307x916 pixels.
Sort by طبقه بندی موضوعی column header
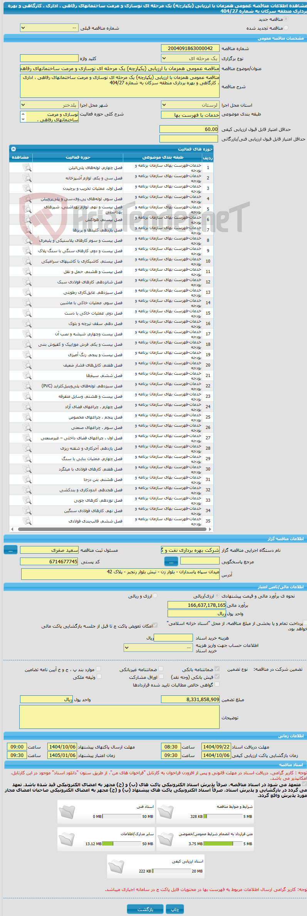163,157
